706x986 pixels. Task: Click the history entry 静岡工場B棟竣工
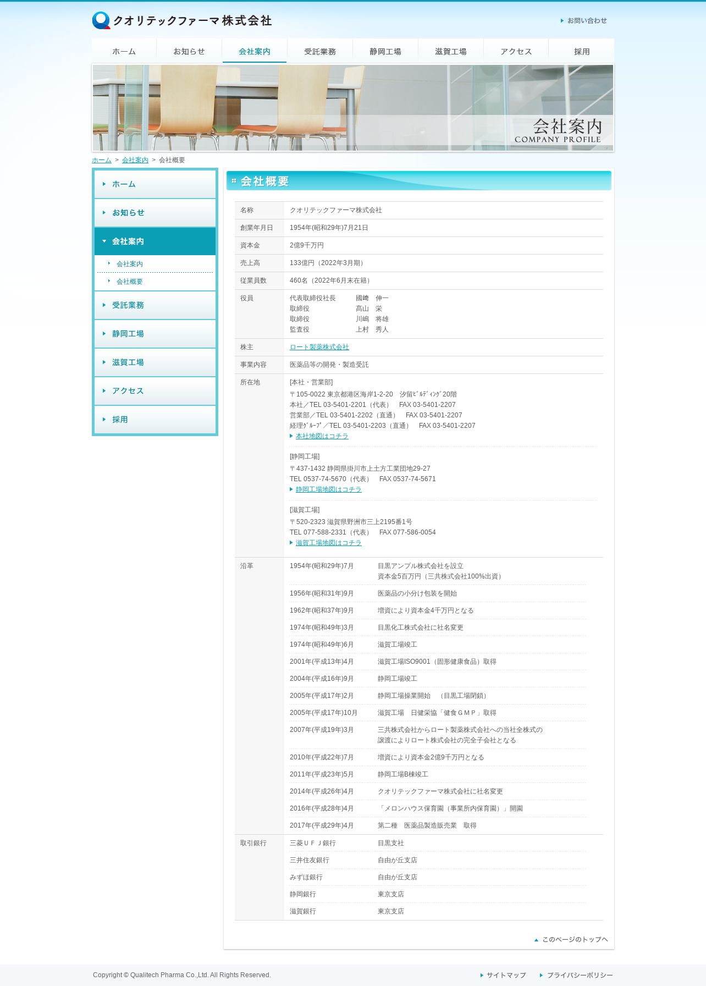(403, 774)
